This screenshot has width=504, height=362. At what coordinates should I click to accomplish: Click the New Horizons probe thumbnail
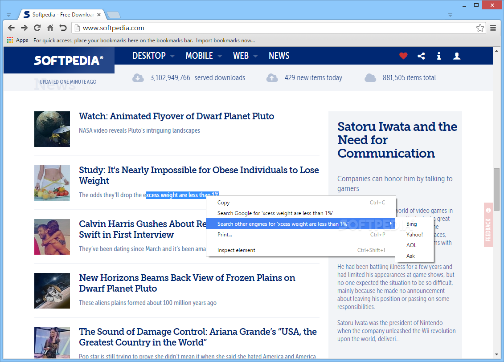point(52,291)
